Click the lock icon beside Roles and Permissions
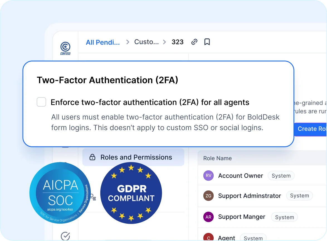327x241 pixels. (92, 157)
